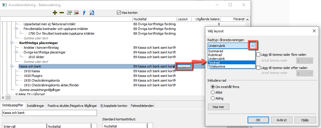Collapse the Kortfristiga placeringar tree node
321x128 pixels.
click(11, 43)
